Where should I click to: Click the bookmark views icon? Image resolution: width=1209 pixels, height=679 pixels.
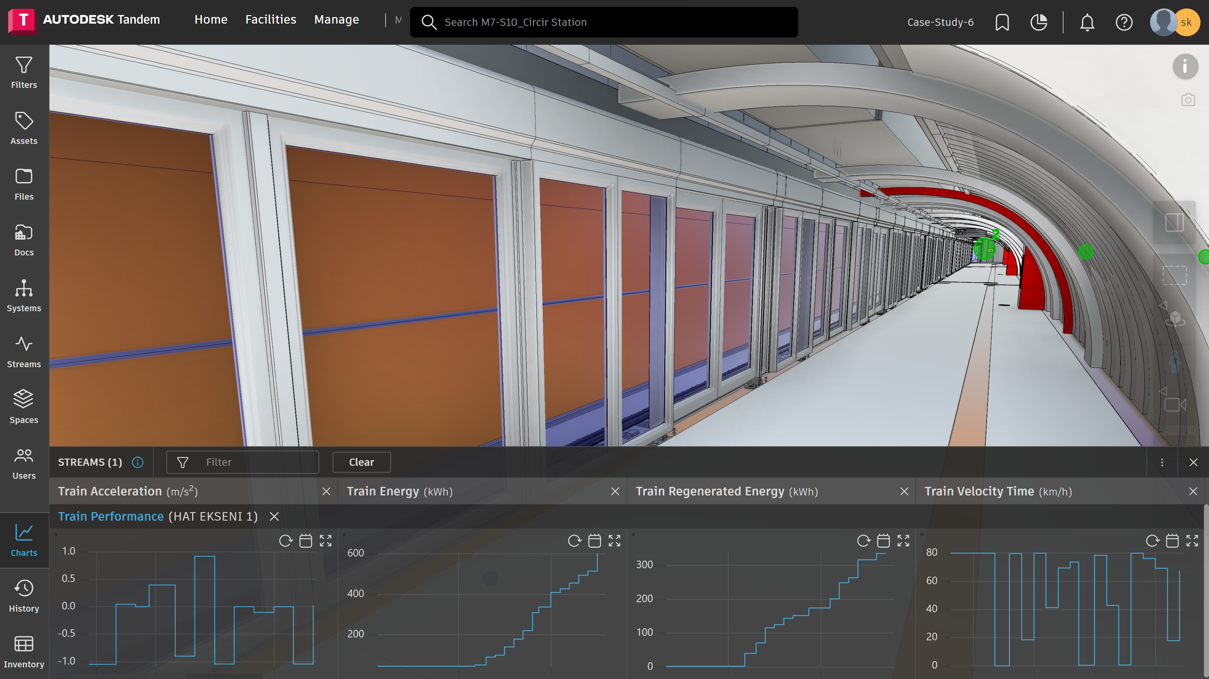point(1002,22)
